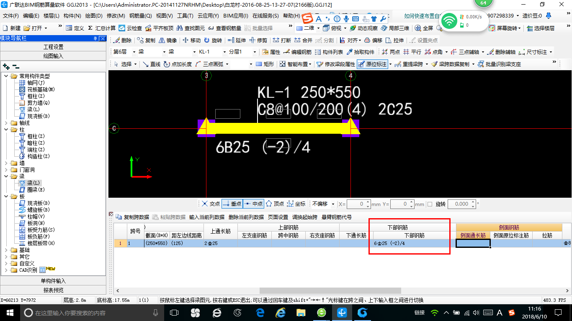Open the 构件(N) menu
This screenshot has width=572, height=321.
(72, 16)
